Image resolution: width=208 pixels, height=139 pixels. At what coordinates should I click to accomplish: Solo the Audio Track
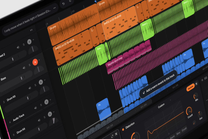41,105
